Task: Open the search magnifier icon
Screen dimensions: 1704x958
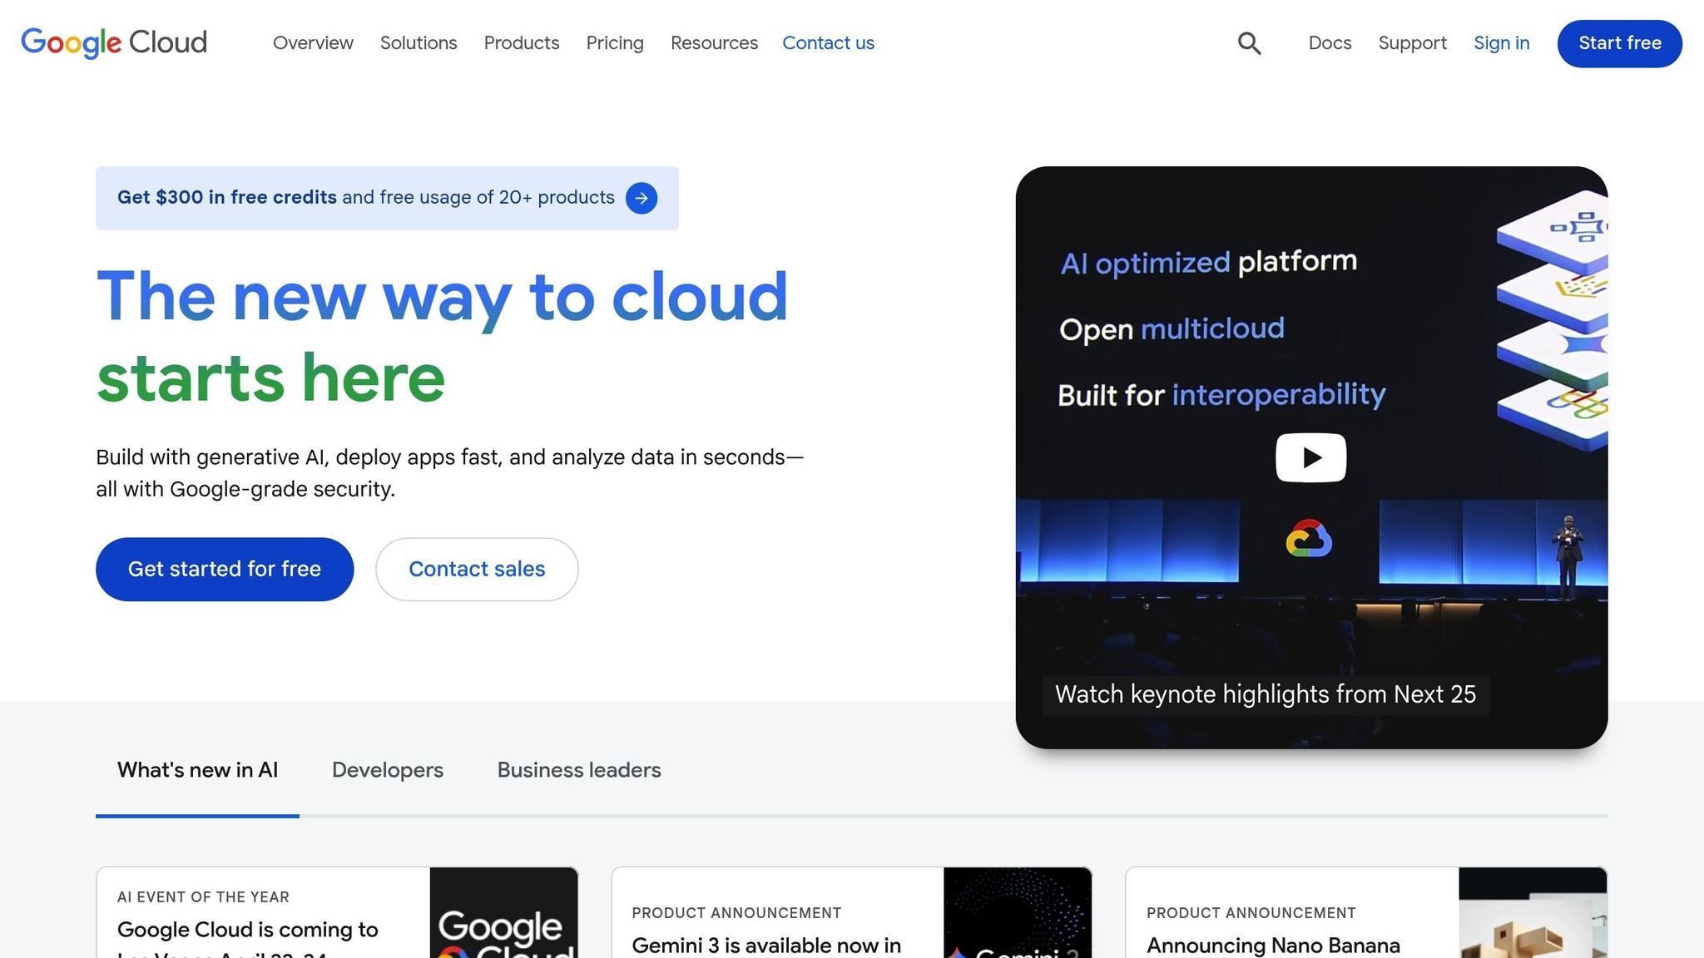Action: coord(1249,42)
